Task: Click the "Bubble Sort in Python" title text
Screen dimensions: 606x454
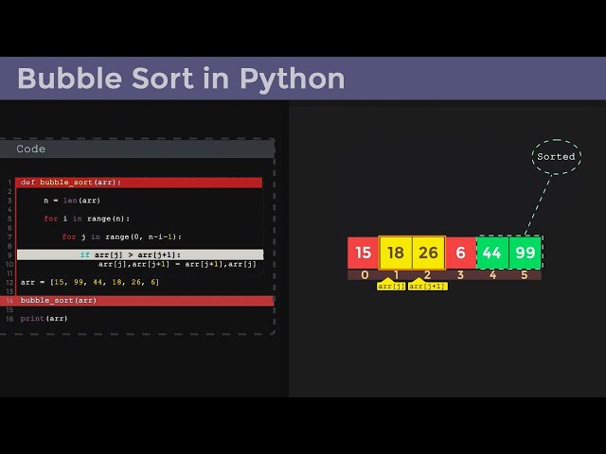Action: [x=181, y=79]
